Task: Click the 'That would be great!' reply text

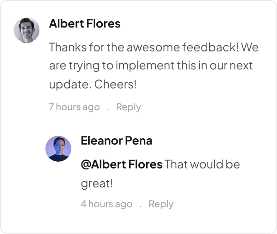Action: pyautogui.click(x=160, y=174)
